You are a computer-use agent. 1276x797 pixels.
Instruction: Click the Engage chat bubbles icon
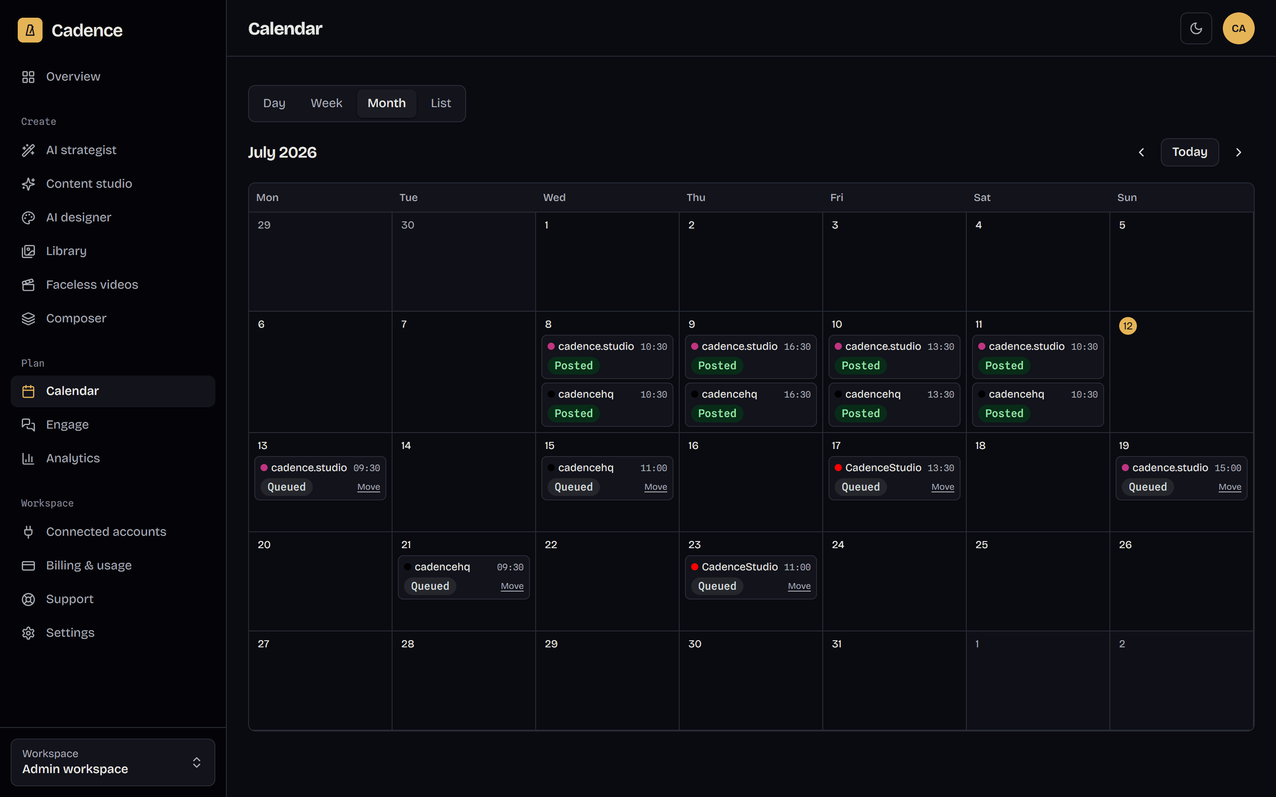point(28,425)
